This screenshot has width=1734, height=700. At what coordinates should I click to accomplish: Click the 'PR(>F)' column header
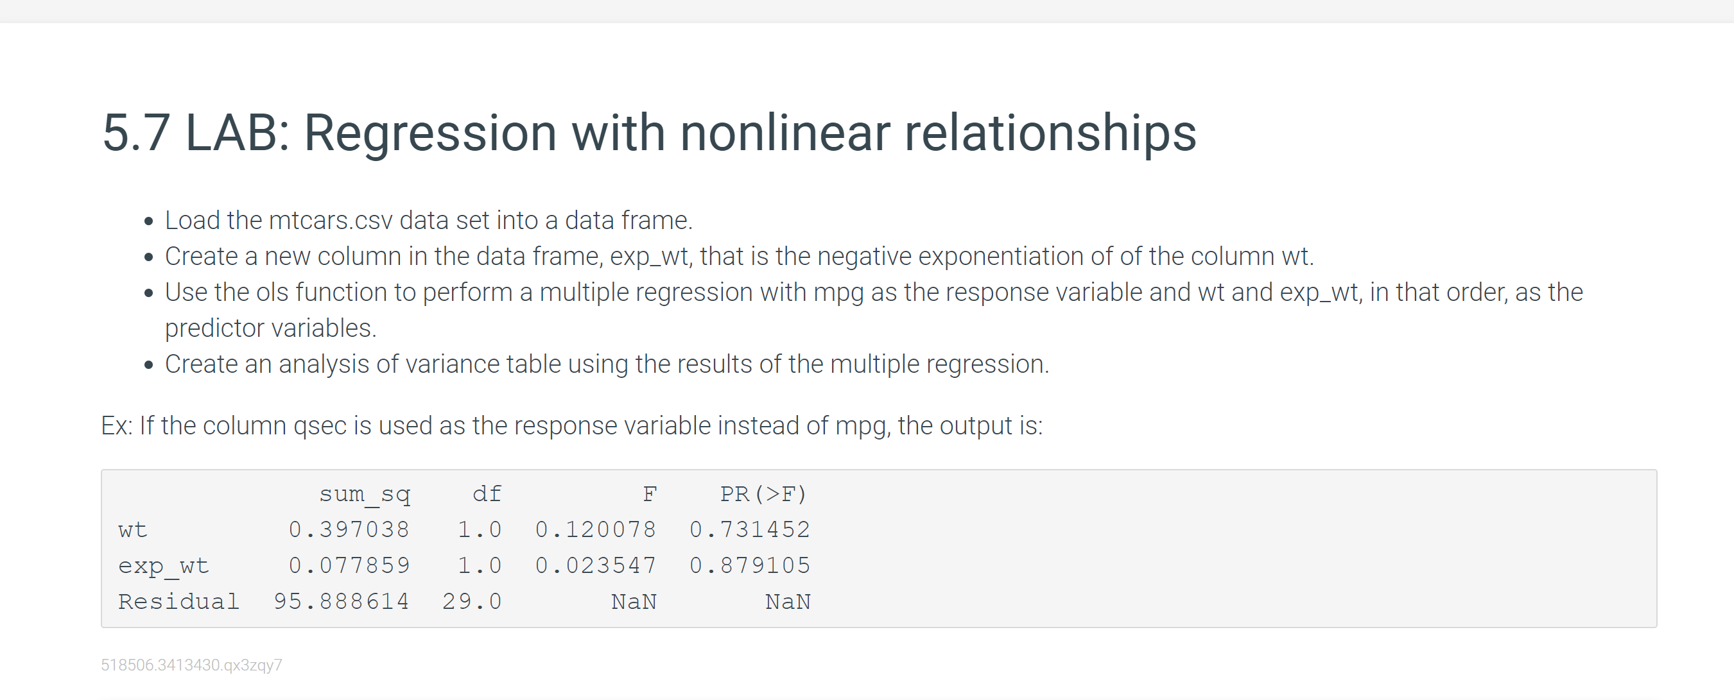click(x=763, y=494)
